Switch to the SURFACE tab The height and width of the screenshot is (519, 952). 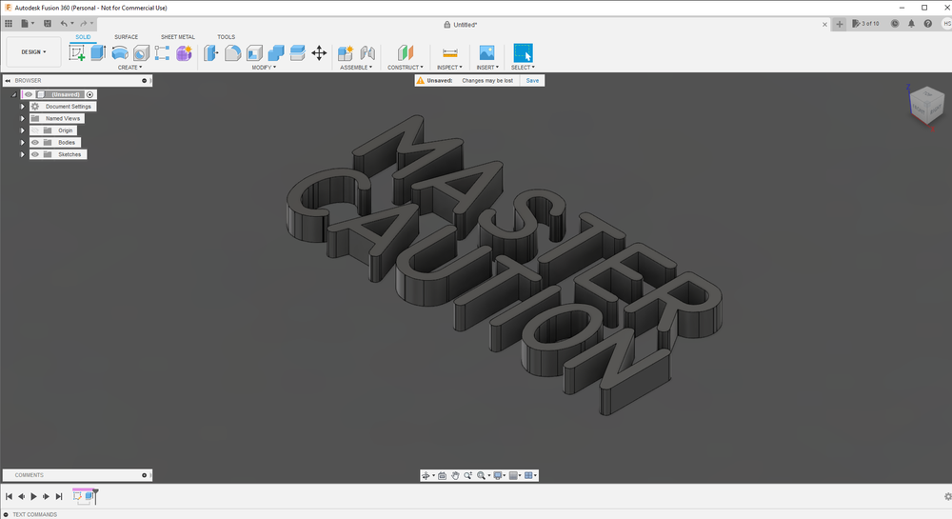point(126,37)
